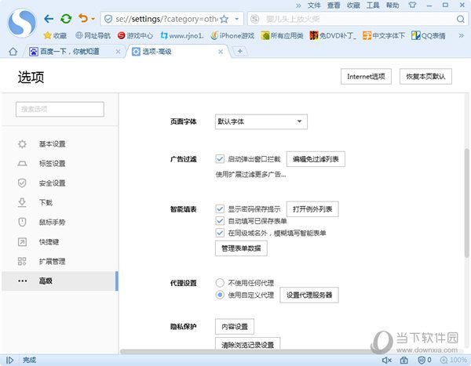
Task: Open the 工具 menu
Action: [x=373, y=5]
